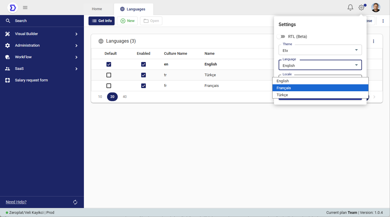Uncheck the Enabled checkbox for English row
The height and width of the screenshot is (217, 390).
click(144, 64)
